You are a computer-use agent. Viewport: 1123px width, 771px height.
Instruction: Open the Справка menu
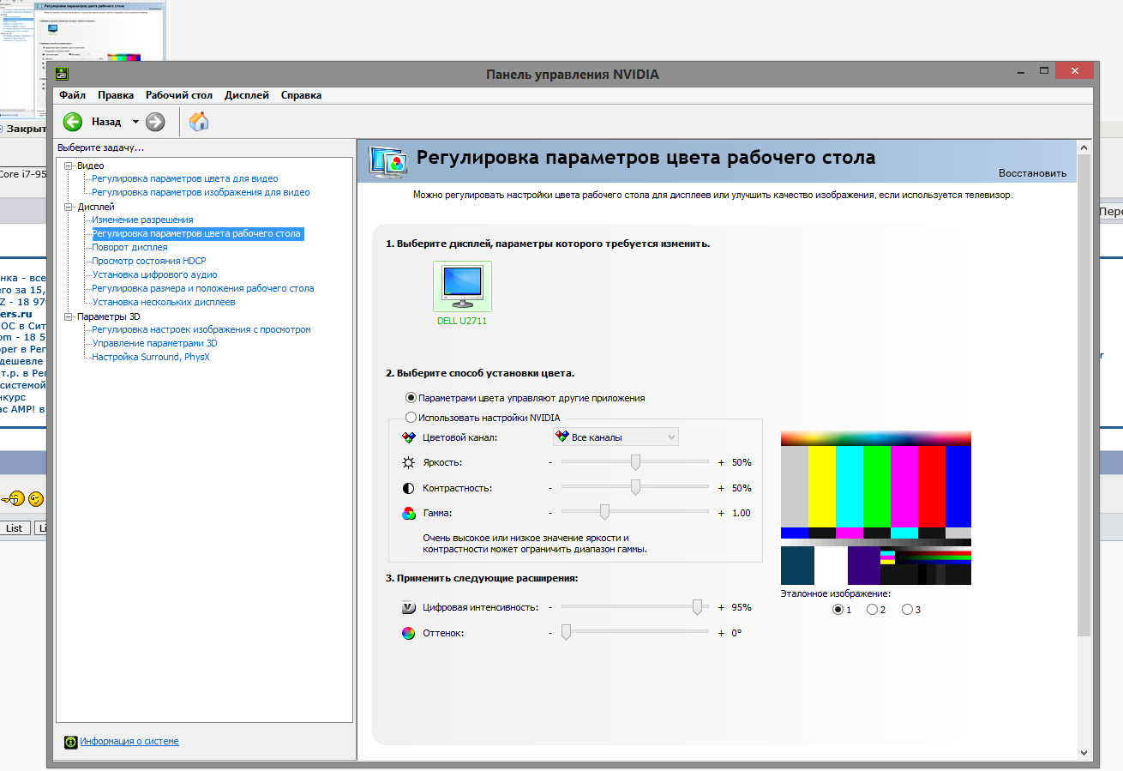pos(301,95)
